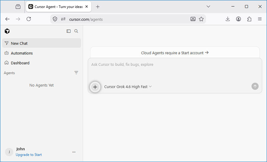The image size is (267, 162).
Task: Go back in the browser
Action: [x=7, y=19]
